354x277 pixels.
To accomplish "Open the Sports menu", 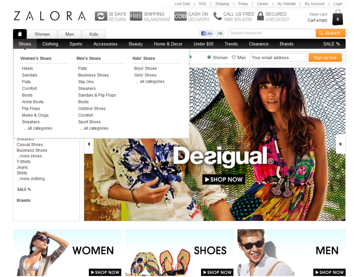I will (76, 44).
